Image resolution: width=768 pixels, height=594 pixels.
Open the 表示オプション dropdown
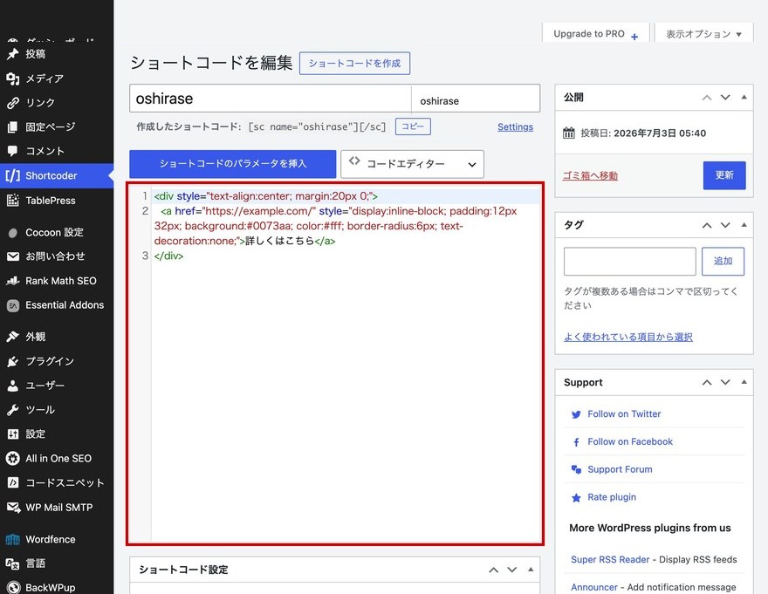click(x=703, y=34)
